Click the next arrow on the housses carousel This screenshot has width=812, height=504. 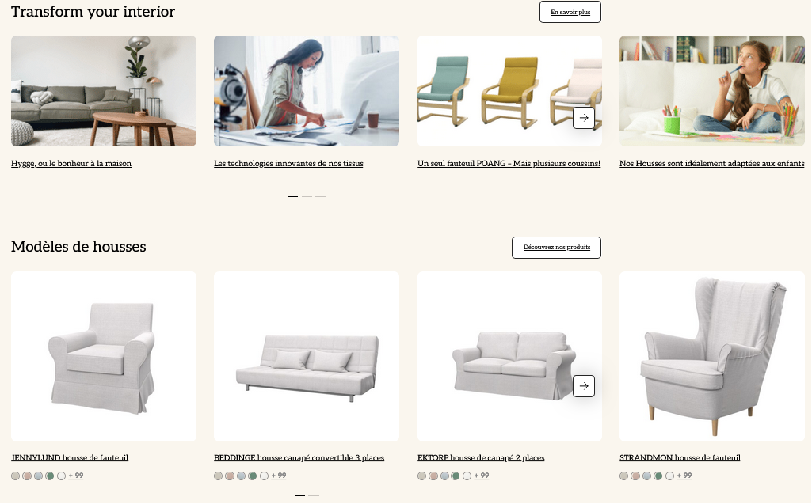point(584,386)
